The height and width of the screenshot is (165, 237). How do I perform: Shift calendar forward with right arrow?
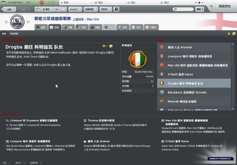pos(203,3)
